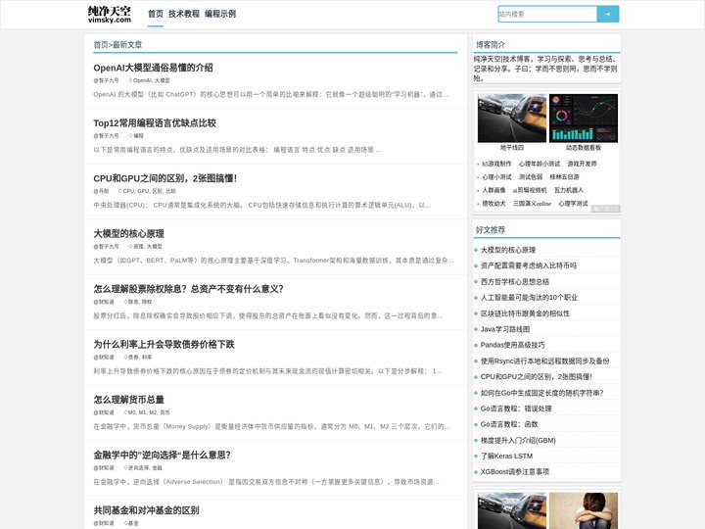Open article OpenAI大模型通俗易懂的介绍
This screenshot has height=529, width=705.
click(x=154, y=68)
